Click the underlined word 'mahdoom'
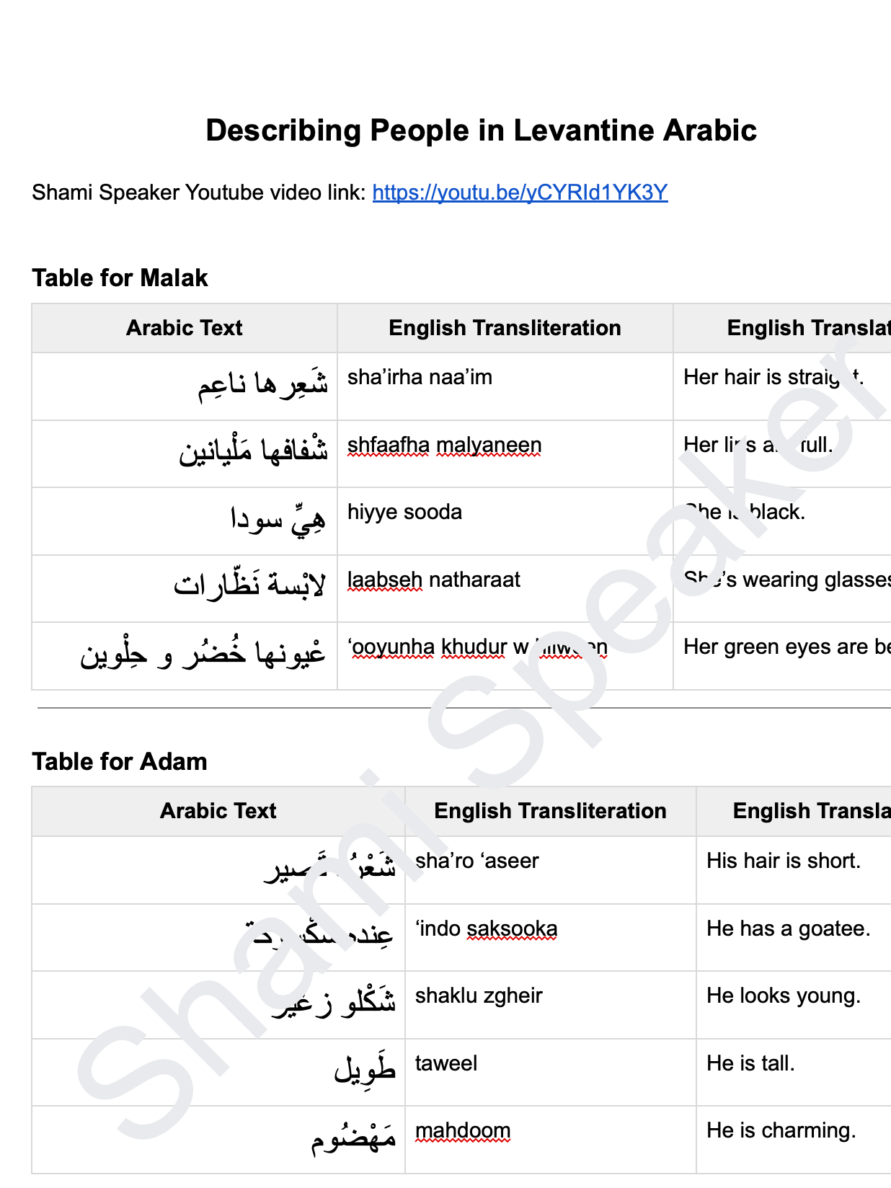The image size is (891, 1188). coord(463,1130)
